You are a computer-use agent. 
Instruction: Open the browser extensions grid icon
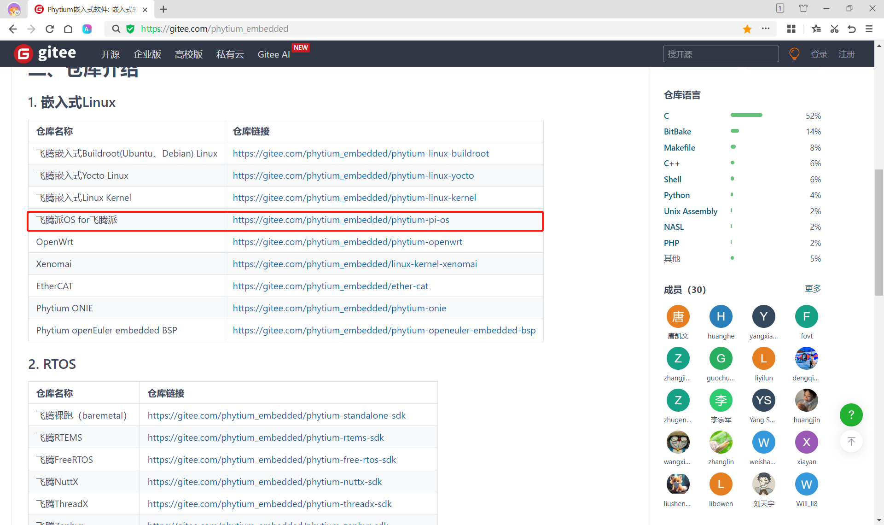click(x=791, y=29)
